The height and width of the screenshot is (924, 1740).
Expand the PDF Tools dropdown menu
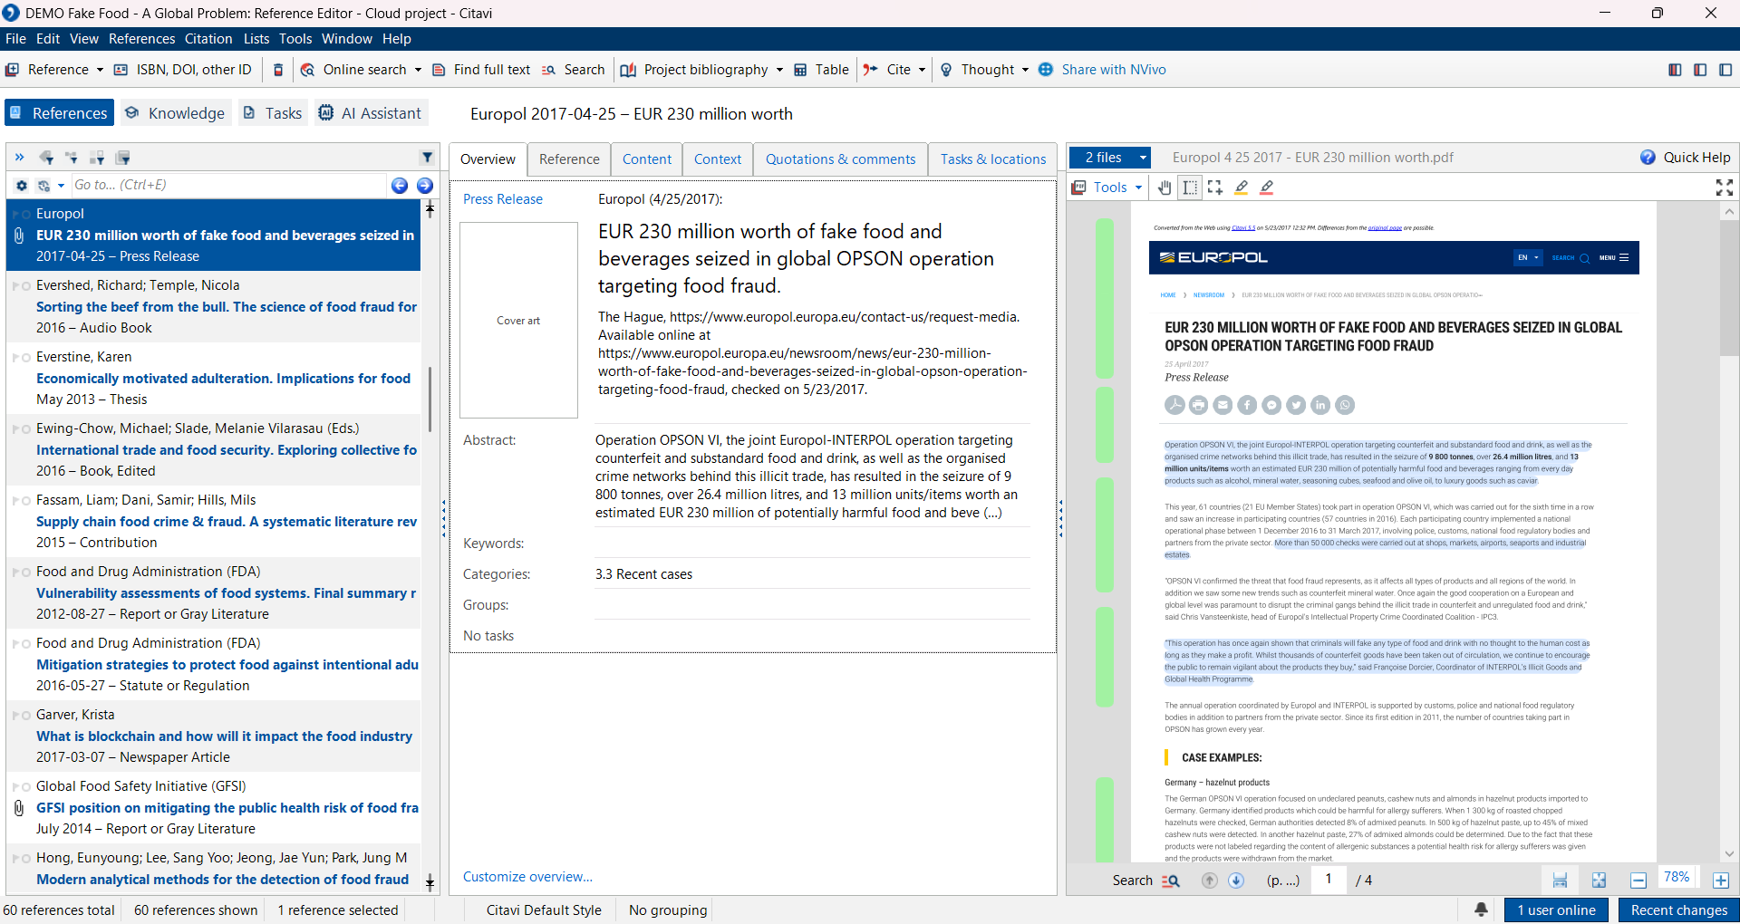coord(1138,188)
